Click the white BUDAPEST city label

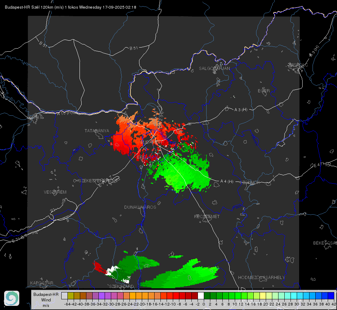pyautogui.click(x=151, y=142)
